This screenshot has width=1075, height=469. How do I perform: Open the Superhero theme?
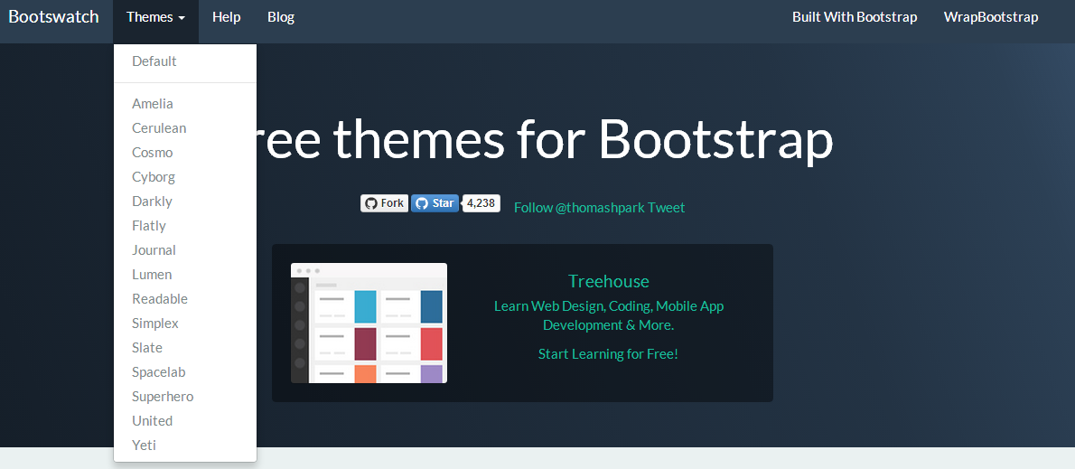pos(163,397)
